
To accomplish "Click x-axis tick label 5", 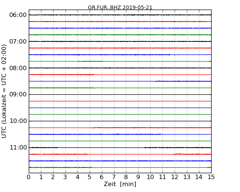I will pyautogui.click(x=90, y=177).
